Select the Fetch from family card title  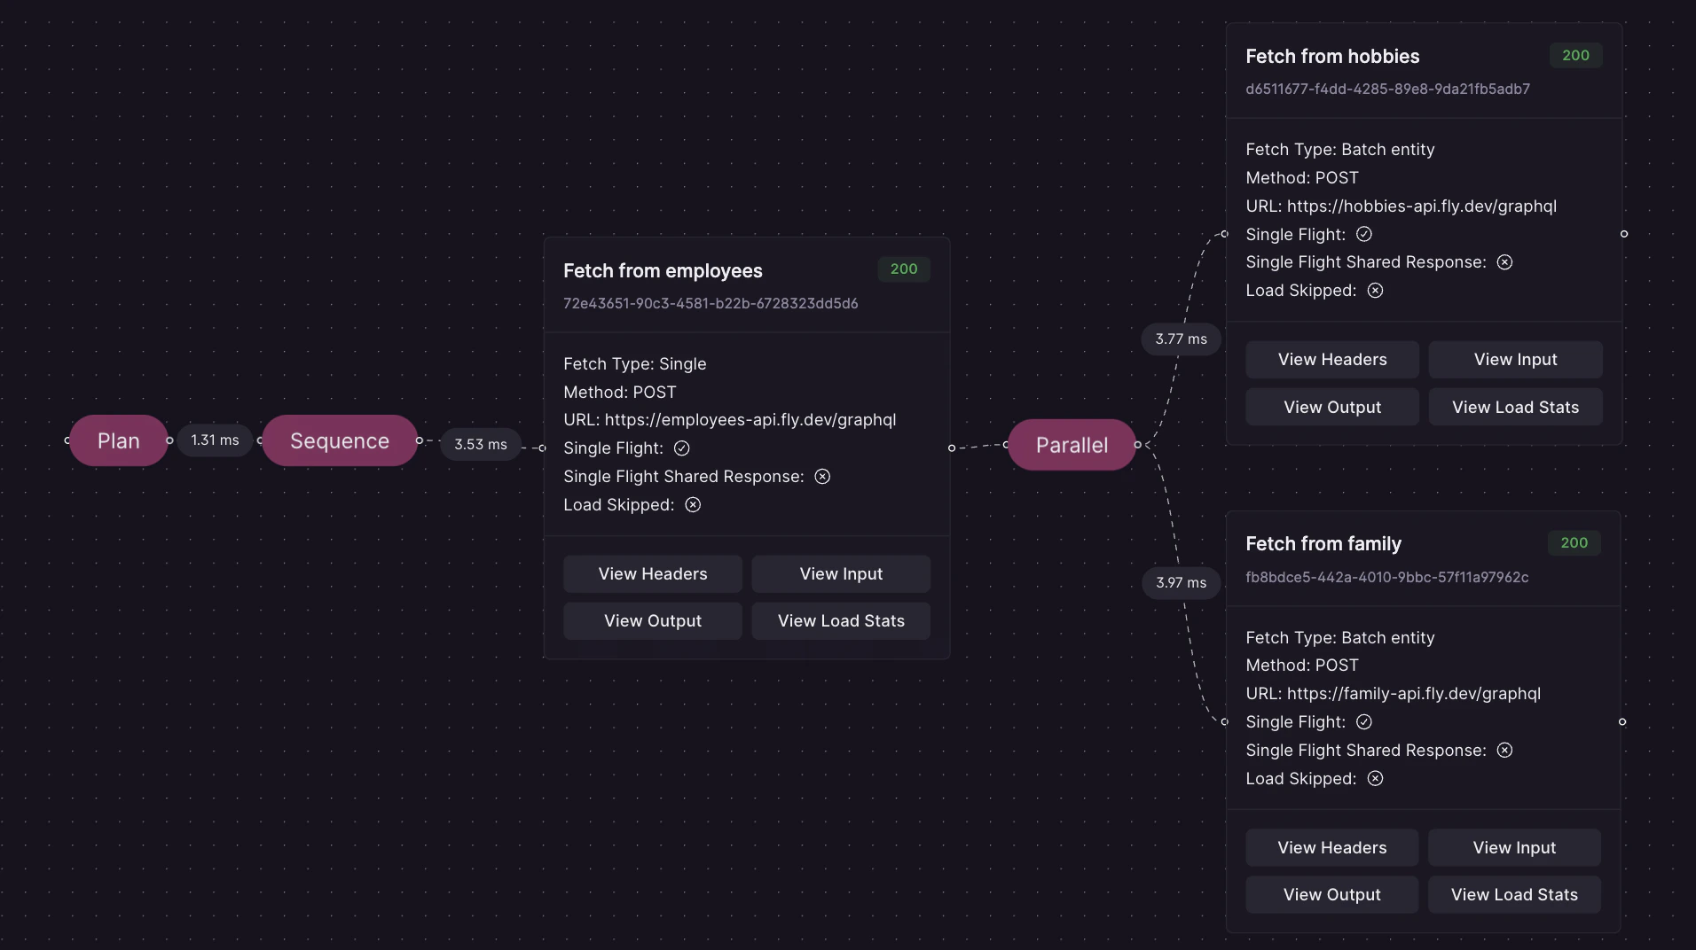tap(1323, 543)
